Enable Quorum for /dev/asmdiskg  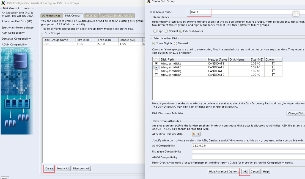click(273, 71)
